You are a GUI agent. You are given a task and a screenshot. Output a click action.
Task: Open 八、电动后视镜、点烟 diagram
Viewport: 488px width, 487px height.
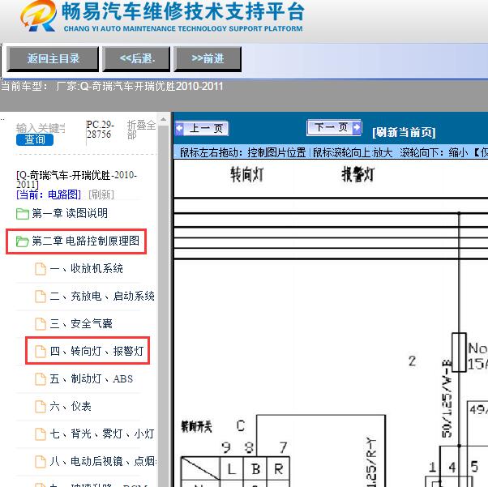(x=103, y=462)
